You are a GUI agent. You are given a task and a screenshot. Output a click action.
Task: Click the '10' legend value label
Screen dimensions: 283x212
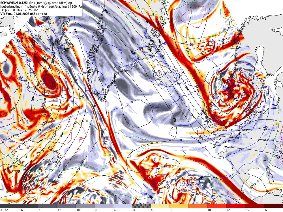point(209,210)
